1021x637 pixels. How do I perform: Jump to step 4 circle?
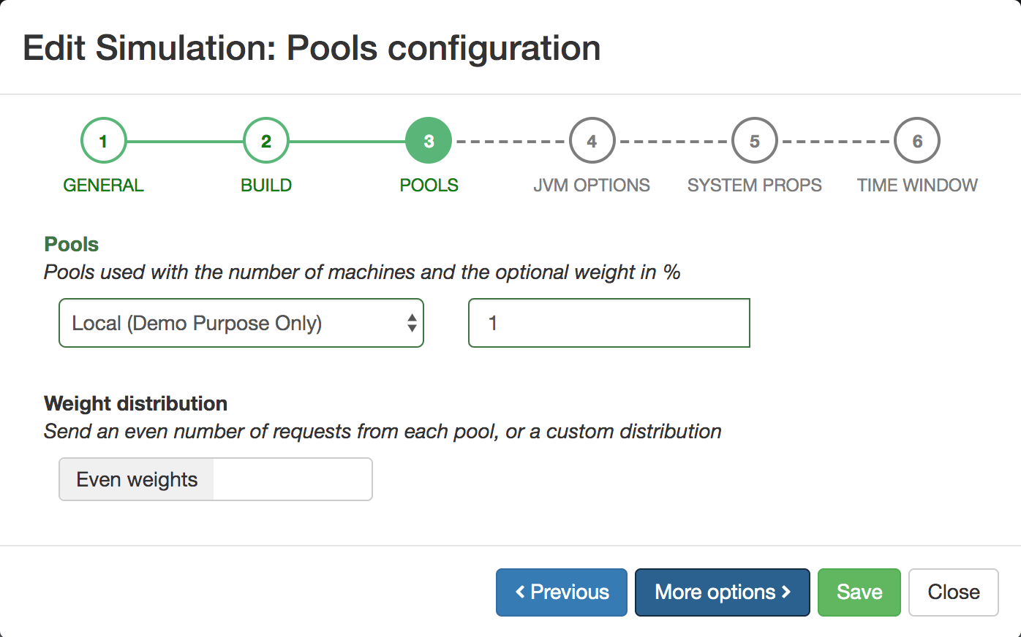coord(592,141)
